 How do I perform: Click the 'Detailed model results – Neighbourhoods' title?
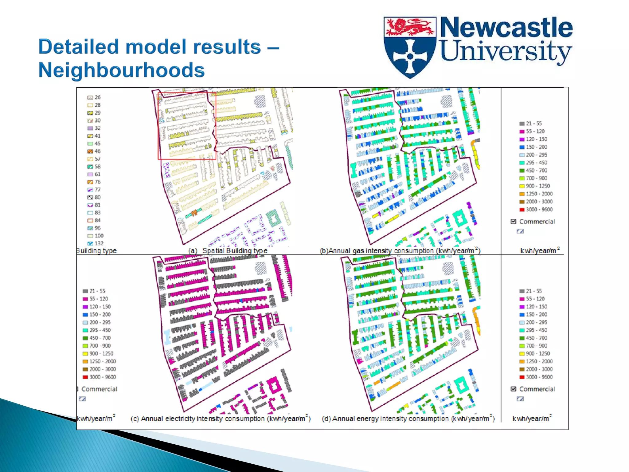pos(158,58)
